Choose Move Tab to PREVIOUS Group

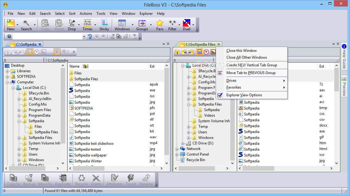(x=251, y=73)
